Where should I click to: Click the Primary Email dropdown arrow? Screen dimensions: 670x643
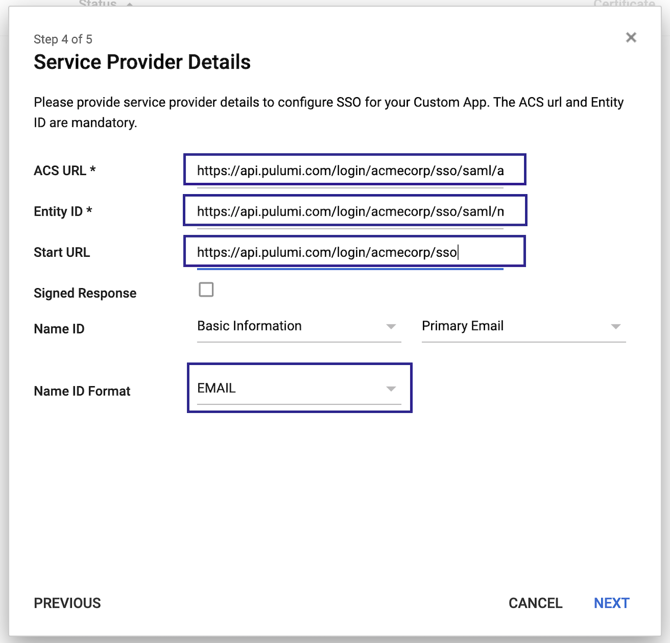(x=616, y=326)
